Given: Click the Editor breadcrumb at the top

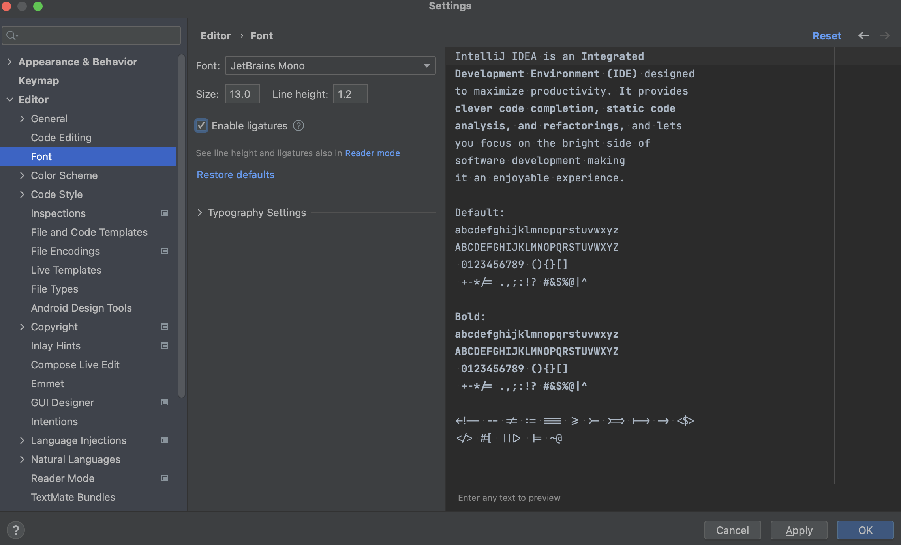Looking at the screenshot, I should coord(216,35).
